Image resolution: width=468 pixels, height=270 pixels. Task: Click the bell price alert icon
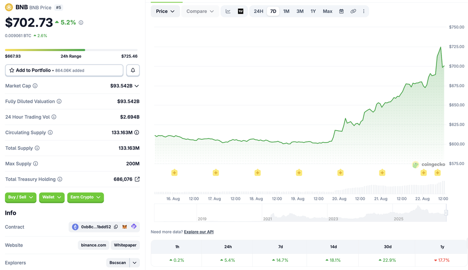[133, 70]
